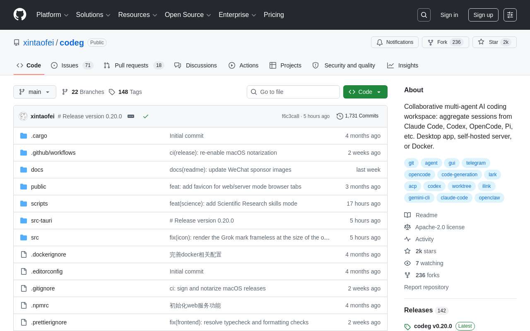This screenshot has height=331, width=530.
Task: Select the Code repository tab
Action: [29, 65]
